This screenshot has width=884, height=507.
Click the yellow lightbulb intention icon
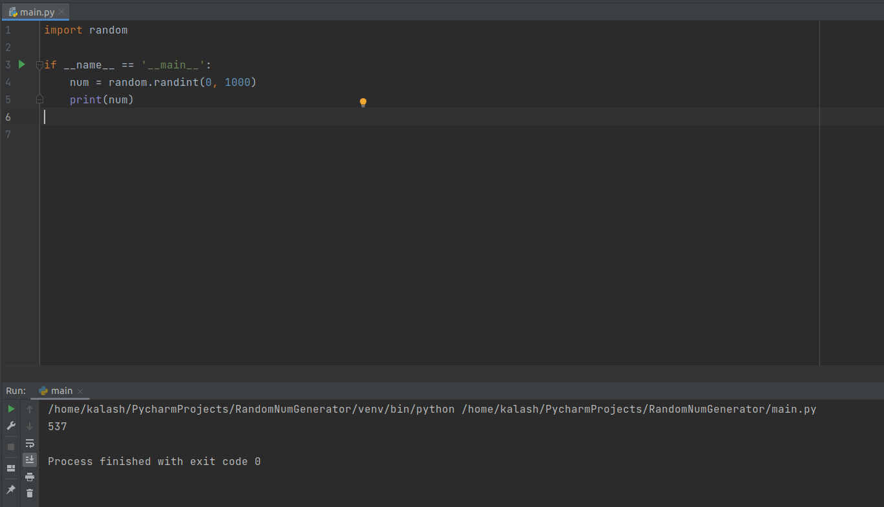tap(363, 103)
